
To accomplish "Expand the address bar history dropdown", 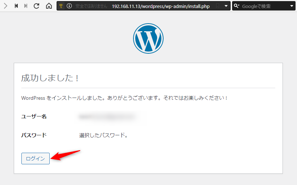I will coord(226,6).
